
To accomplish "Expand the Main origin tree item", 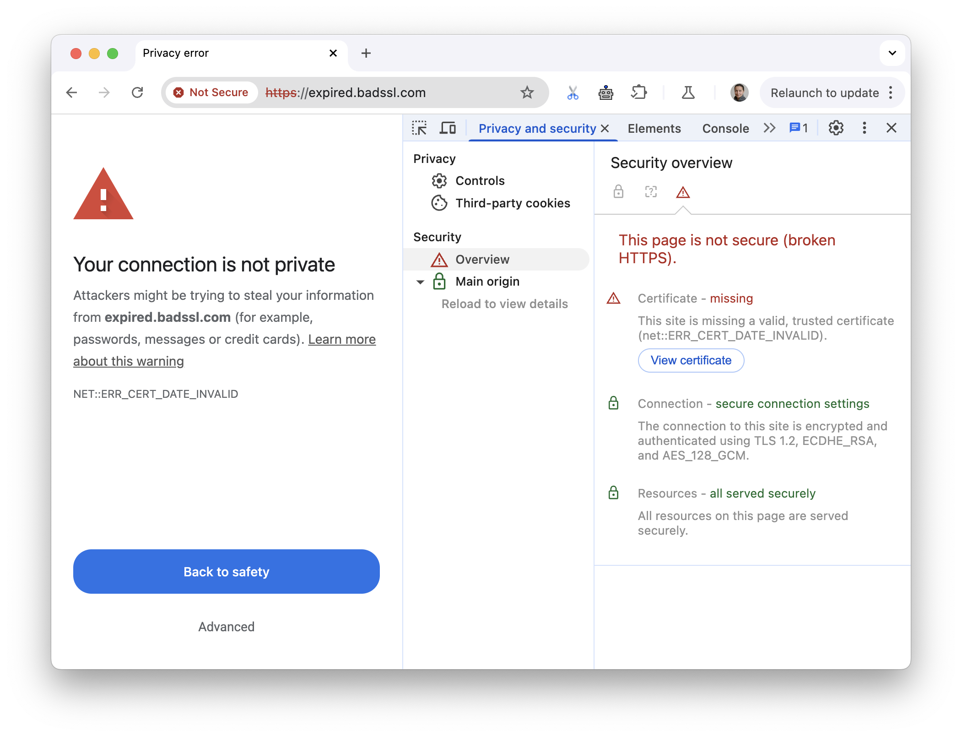I will point(420,281).
